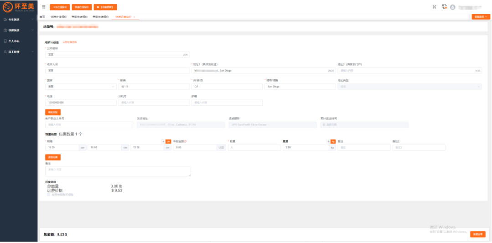Click the user avatar icon in header
This screenshot has width=492, height=243.
click(452, 7)
